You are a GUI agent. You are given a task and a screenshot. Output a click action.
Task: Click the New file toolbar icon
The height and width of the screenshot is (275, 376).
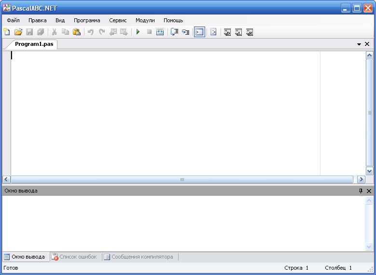tap(7, 32)
